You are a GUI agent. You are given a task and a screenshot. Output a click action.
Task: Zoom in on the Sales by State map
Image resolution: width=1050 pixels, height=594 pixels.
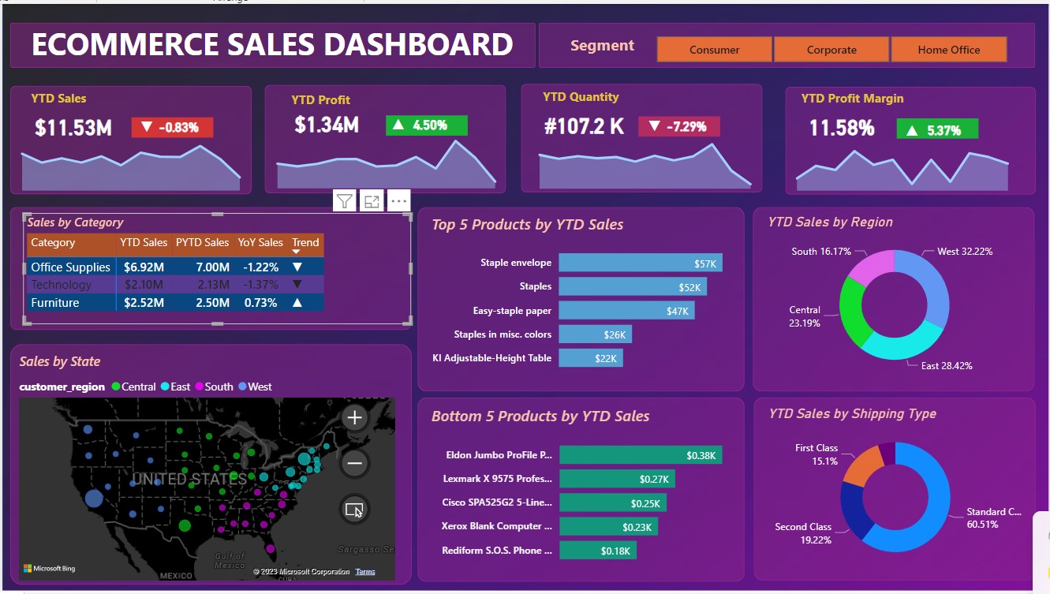coord(355,417)
